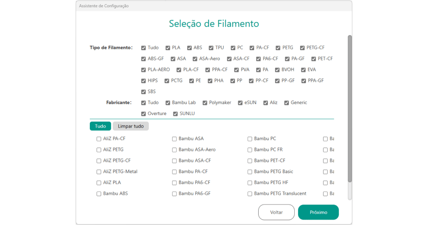
Task: Uncheck the PVA filament type
Action: click(x=237, y=70)
